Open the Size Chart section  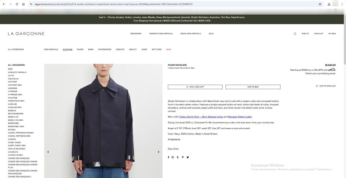(x=173, y=149)
